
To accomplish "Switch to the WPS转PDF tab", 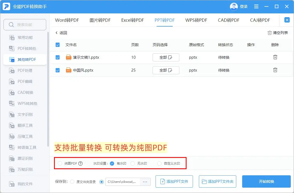I will [x=196, y=20].
